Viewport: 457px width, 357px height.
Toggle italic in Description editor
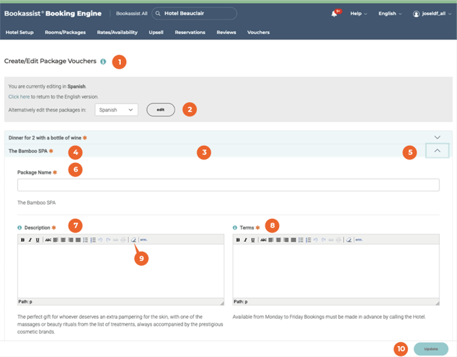pyautogui.click(x=30, y=240)
